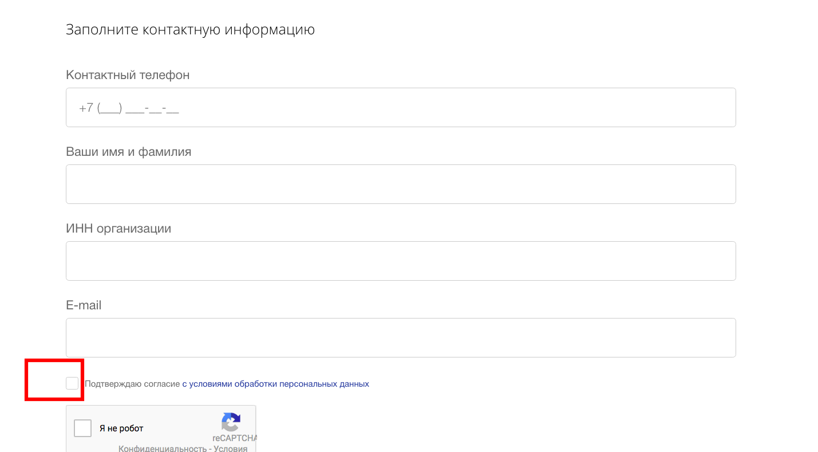The height and width of the screenshot is (452, 818).
Task: Open personal data processing terms link
Action: coord(275,384)
